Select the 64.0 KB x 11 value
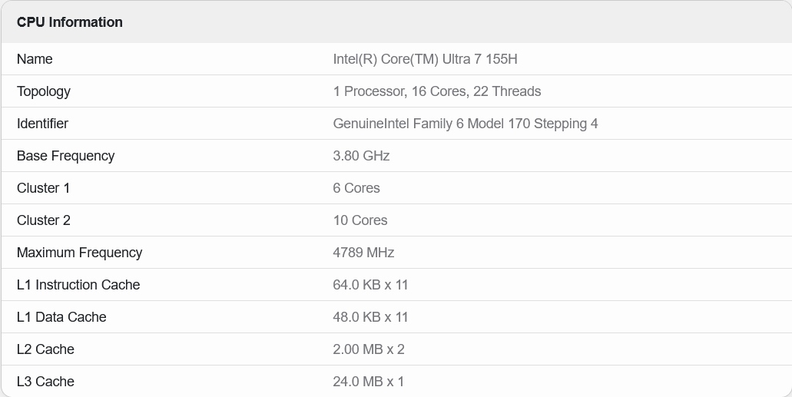The image size is (792, 397). tap(370, 285)
